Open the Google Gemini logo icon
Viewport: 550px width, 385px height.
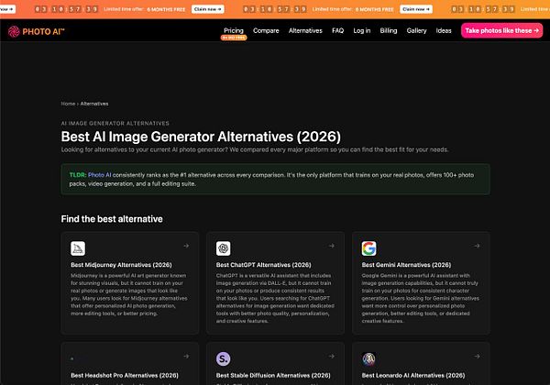[369, 248]
